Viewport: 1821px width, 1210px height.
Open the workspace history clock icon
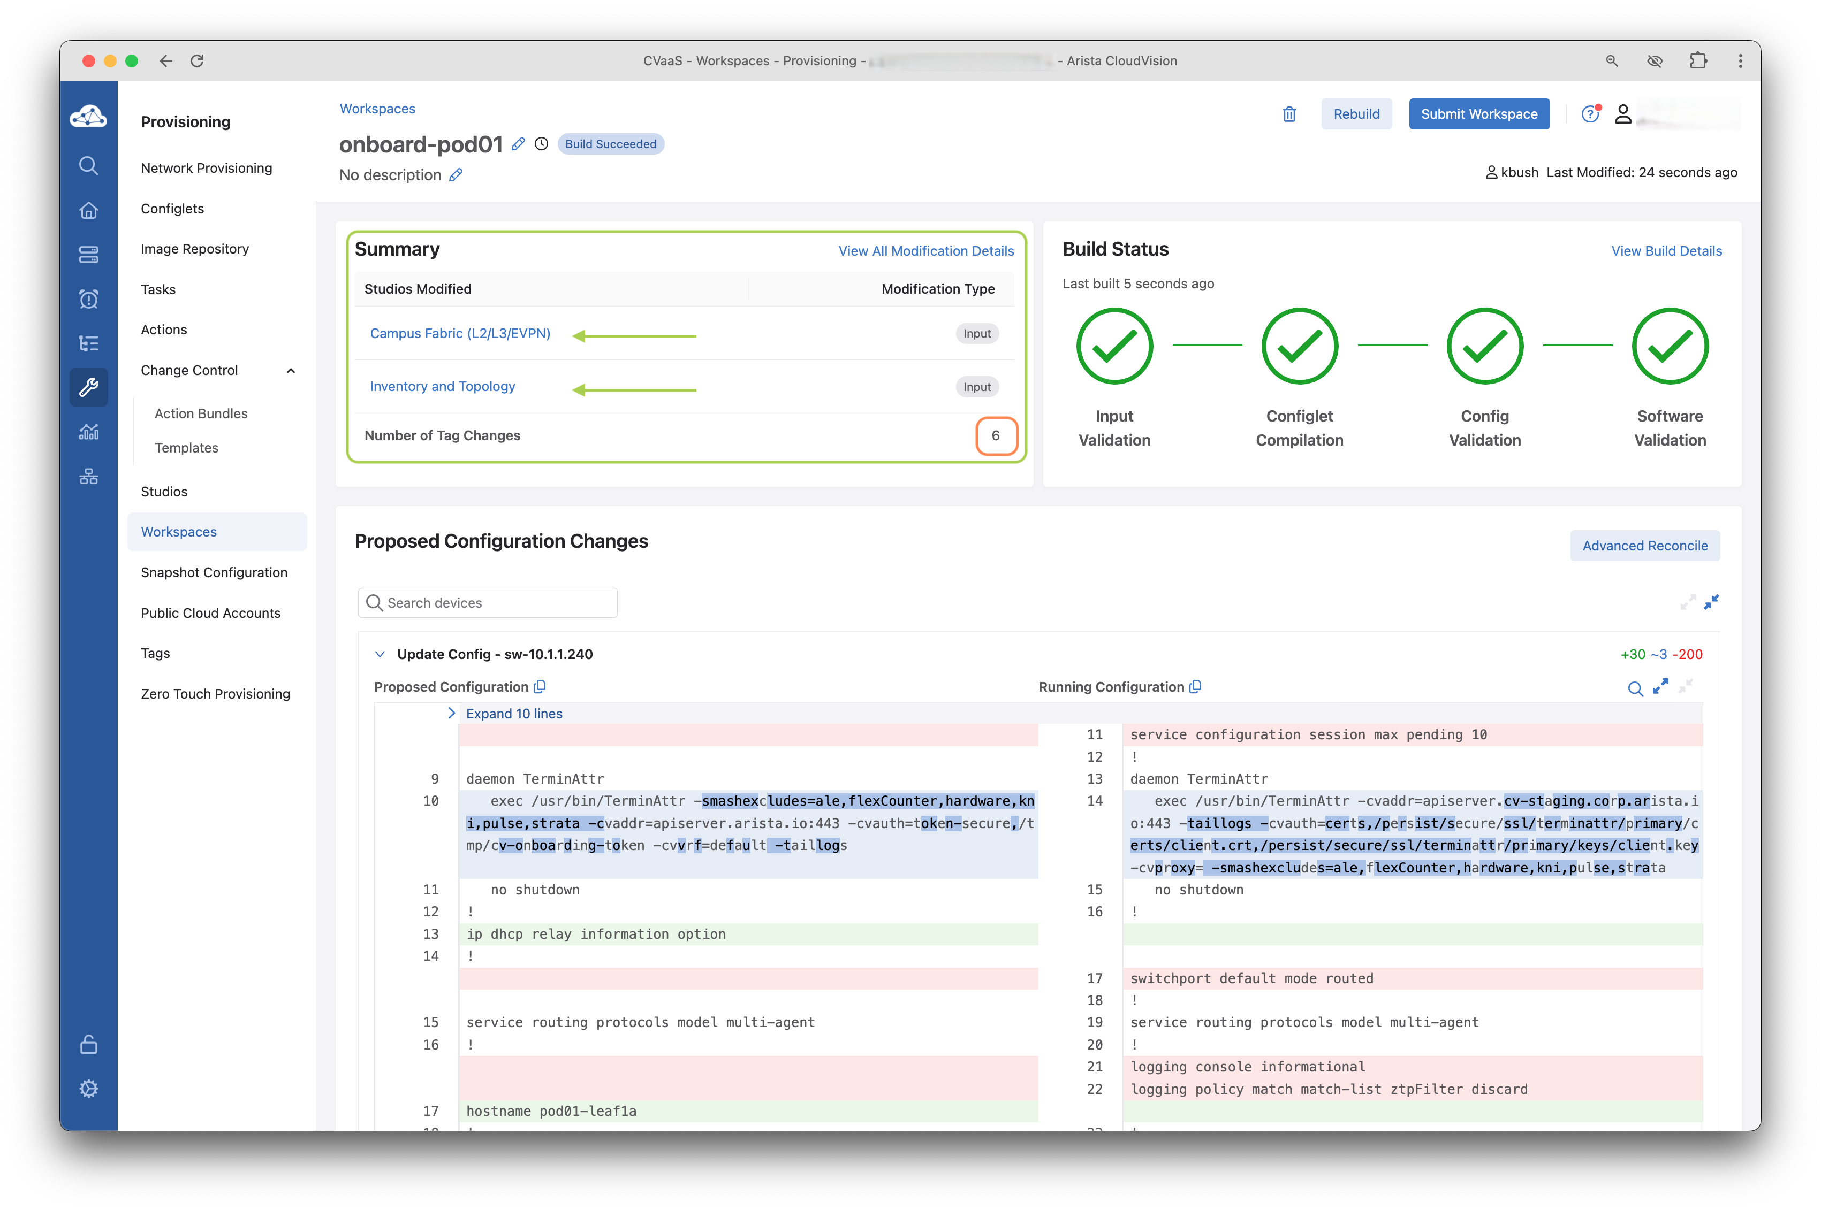point(541,144)
